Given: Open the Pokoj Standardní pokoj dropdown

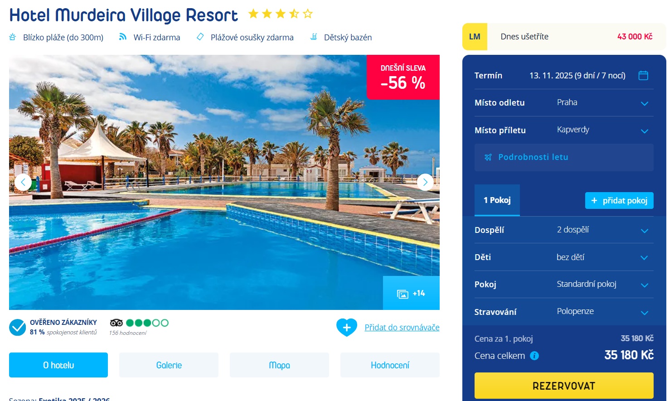Looking at the screenshot, I should click(x=564, y=284).
